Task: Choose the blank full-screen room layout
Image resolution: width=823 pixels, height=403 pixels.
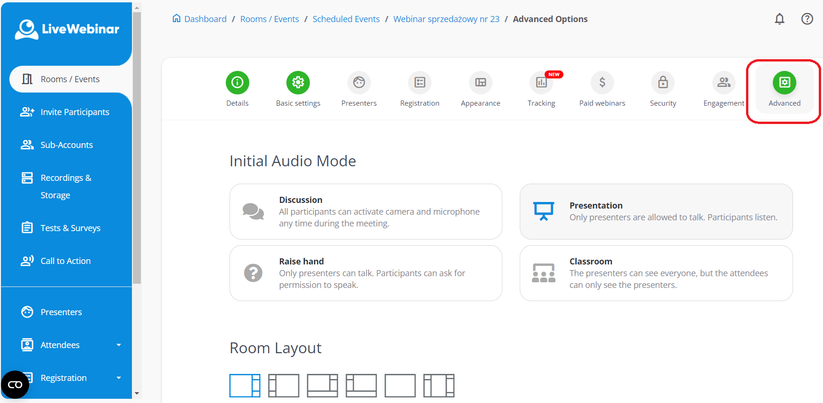Action: [400, 386]
